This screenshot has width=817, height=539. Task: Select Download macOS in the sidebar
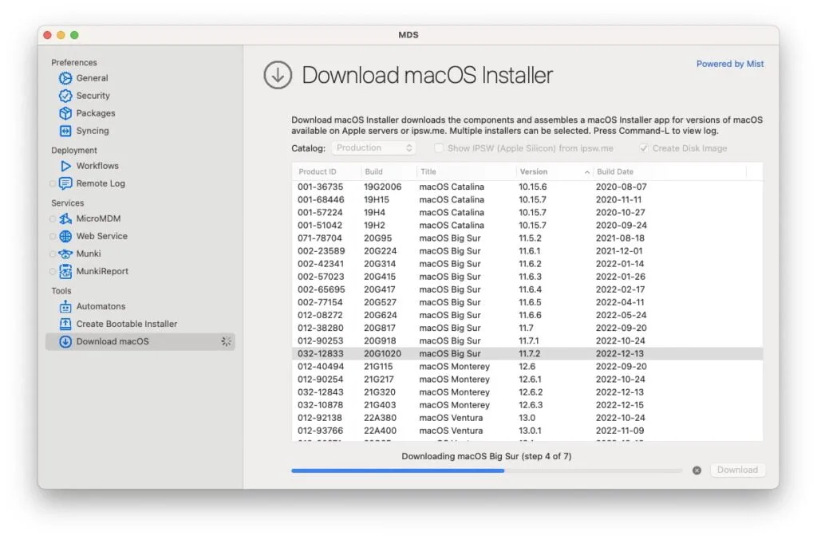coord(140,341)
